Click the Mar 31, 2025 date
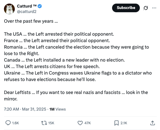Viewport: 160px width, 130px height. 34,109
